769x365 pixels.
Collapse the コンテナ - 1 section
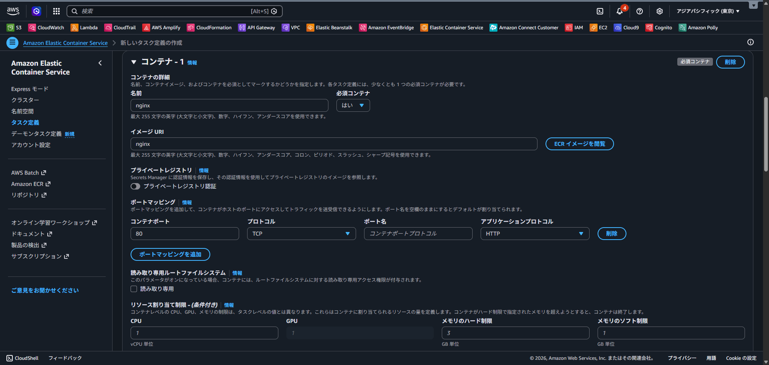(134, 62)
